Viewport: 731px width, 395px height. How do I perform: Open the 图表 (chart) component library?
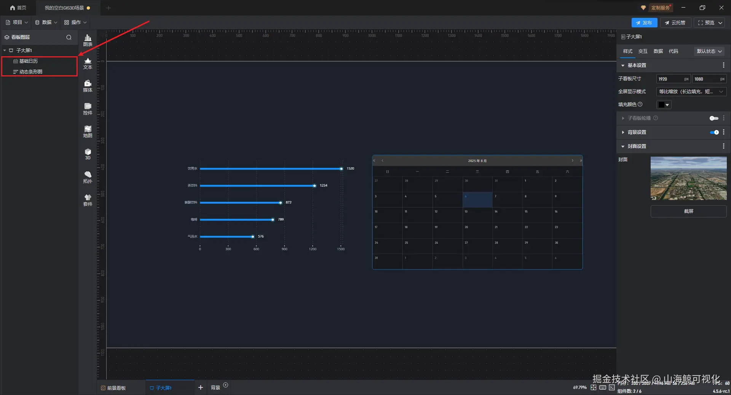pos(88,40)
